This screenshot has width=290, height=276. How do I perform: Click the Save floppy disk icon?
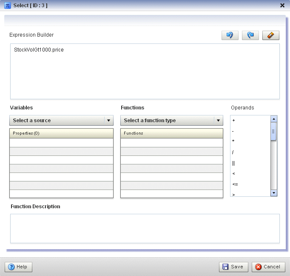coord(225,267)
